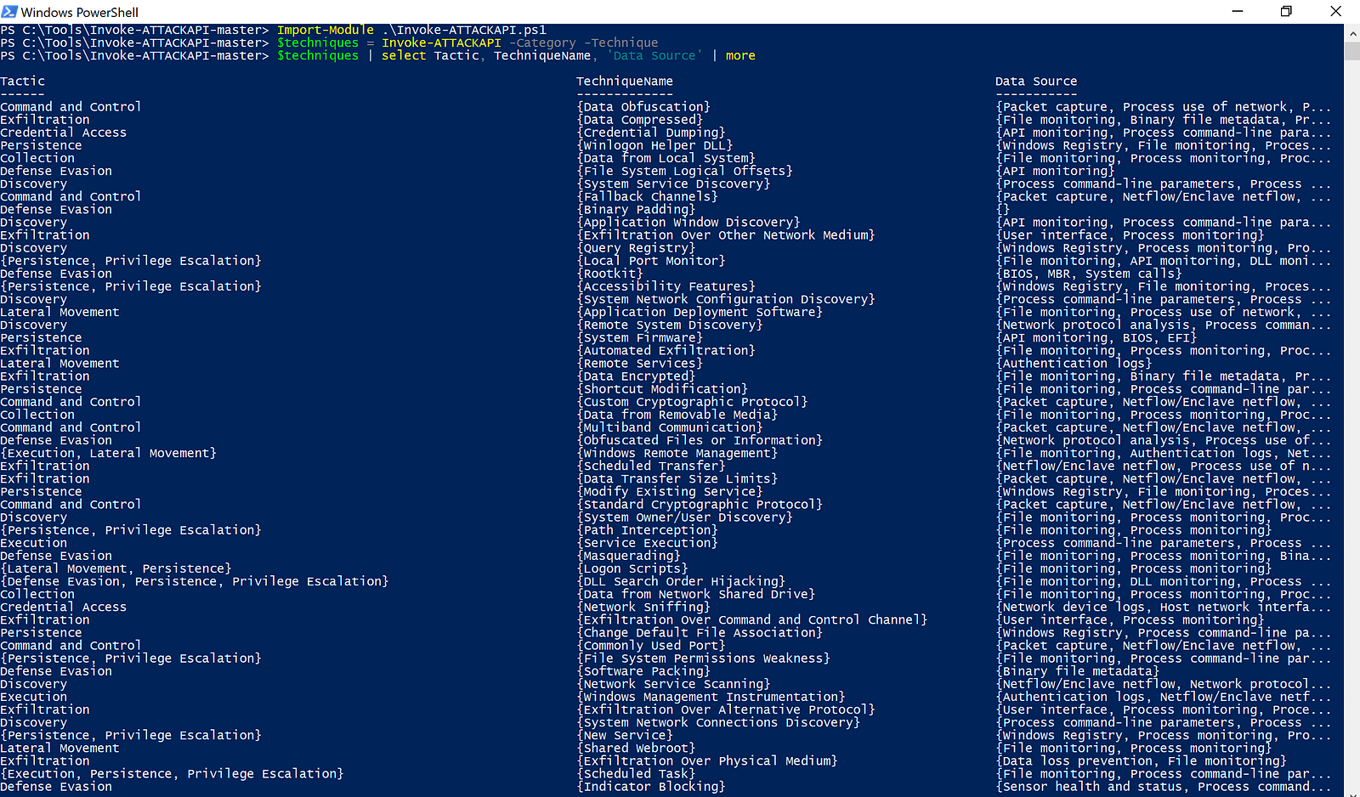Click the '{Query Registry}' technique entry
Image resolution: width=1360 pixels, height=797 pixels.
[636, 248]
